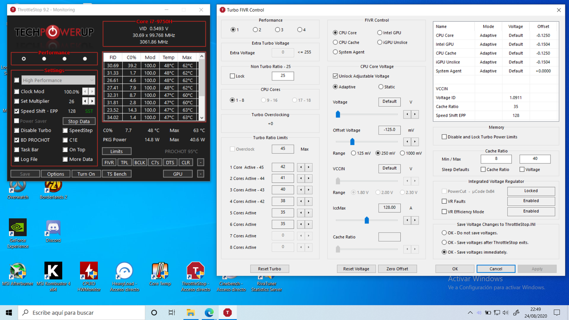Click the Limits button

pos(116,152)
